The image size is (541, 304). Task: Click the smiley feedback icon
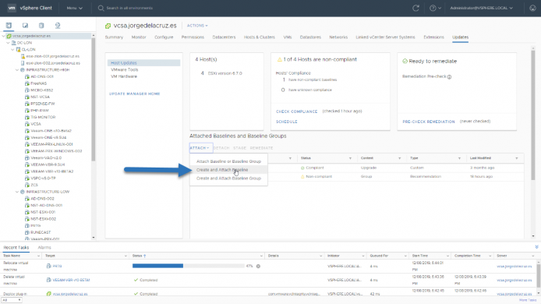(x=532, y=8)
